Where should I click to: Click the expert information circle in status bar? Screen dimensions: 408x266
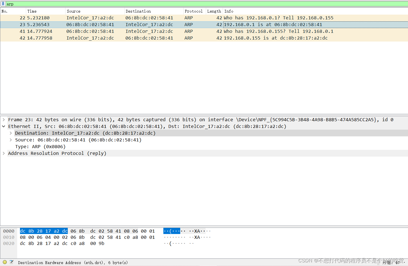click(x=5, y=262)
